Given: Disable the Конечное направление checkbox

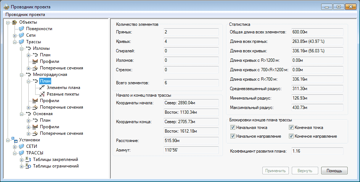Looking at the screenshot, I should (x=291, y=136).
